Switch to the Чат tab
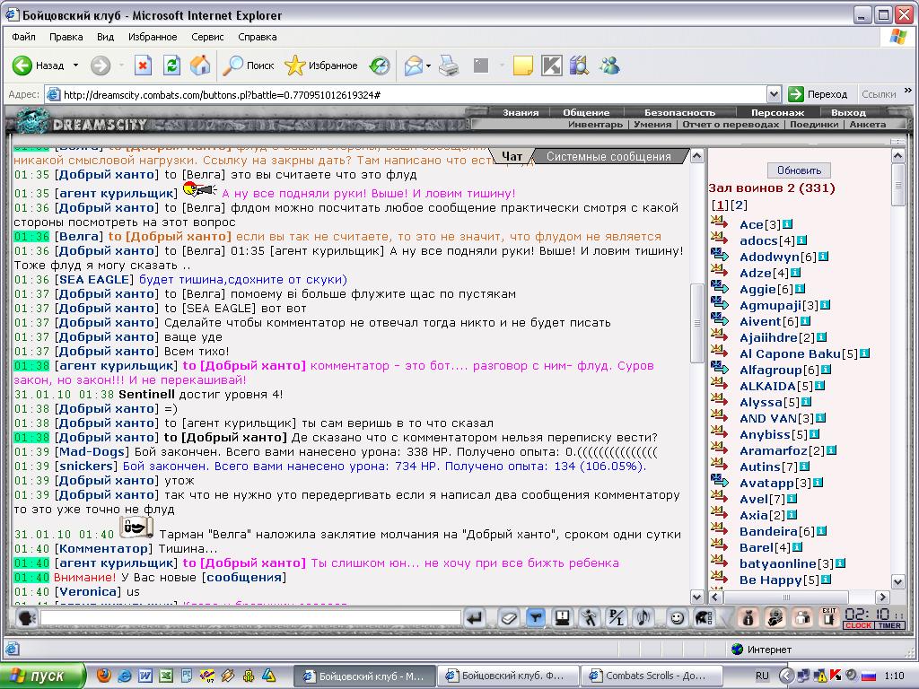The height and width of the screenshot is (689, 919). 512,156
